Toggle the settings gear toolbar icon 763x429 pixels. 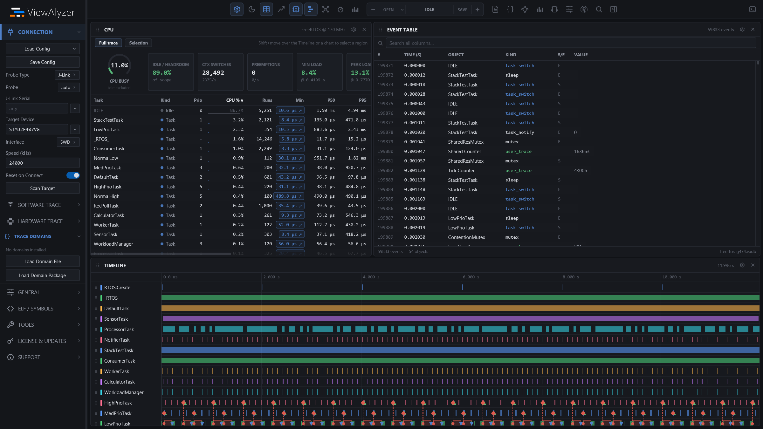pyautogui.click(x=237, y=10)
